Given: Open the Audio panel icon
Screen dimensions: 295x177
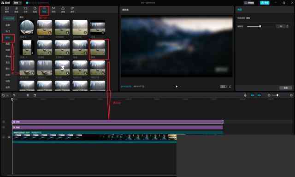Looking at the screenshot, I should point(16,10).
